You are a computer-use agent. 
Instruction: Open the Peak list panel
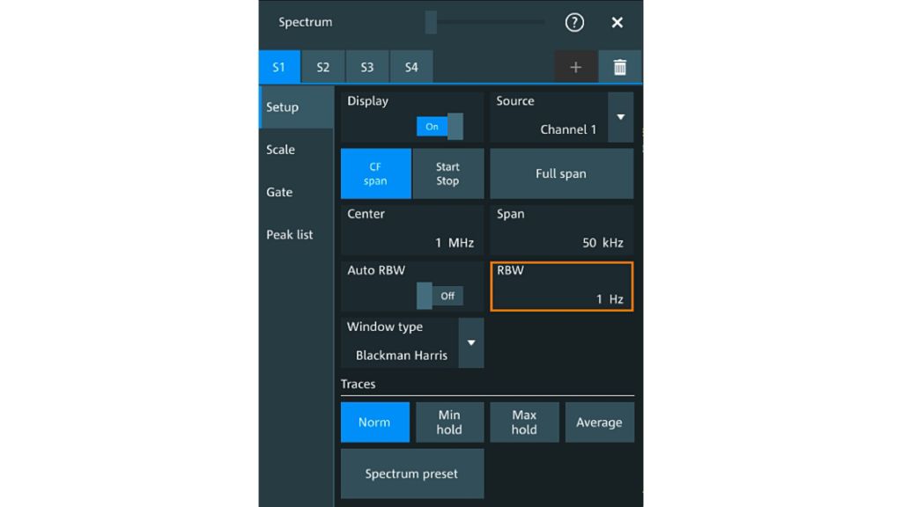click(x=291, y=234)
